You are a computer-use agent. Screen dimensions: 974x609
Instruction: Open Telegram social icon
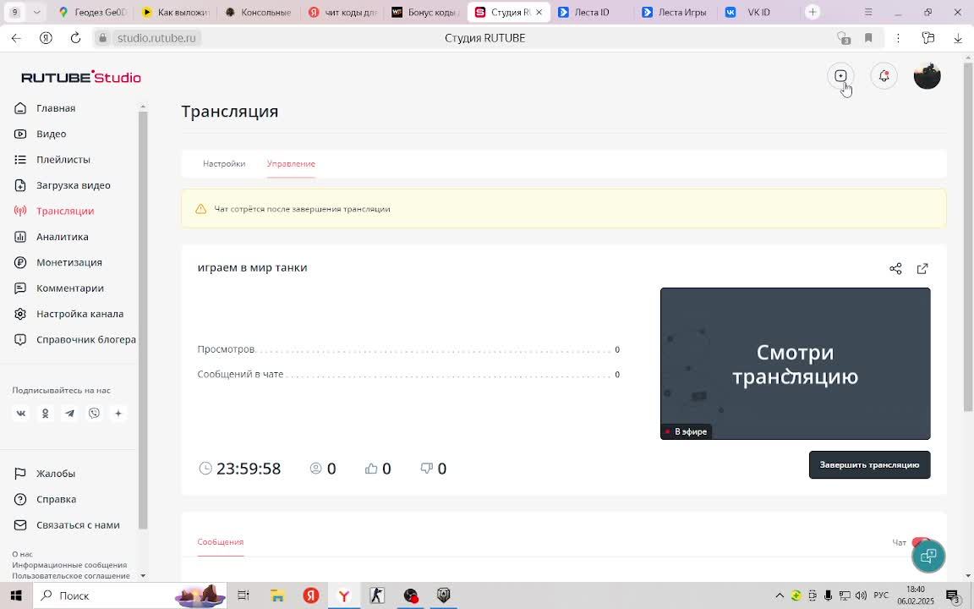[69, 414]
